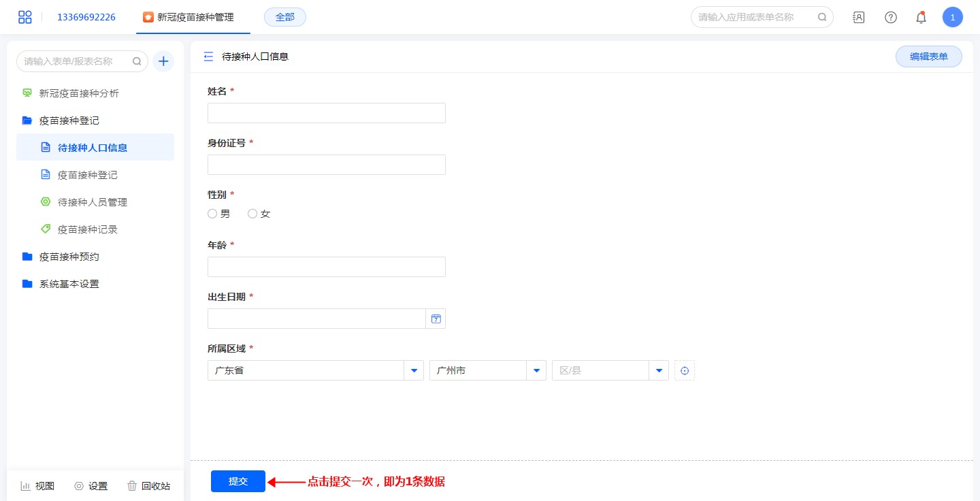Click the 编辑表单 button
This screenshot has height=501, width=980.
[928, 56]
